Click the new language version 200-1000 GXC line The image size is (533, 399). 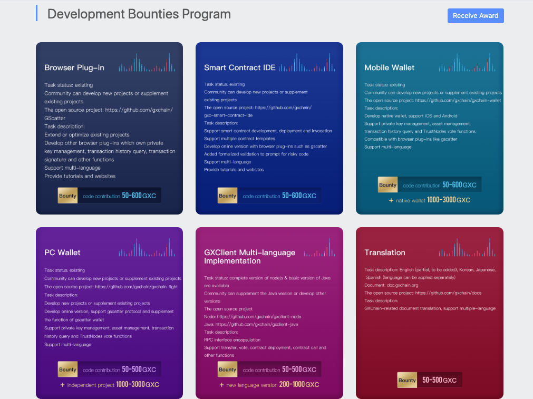(269, 385)
